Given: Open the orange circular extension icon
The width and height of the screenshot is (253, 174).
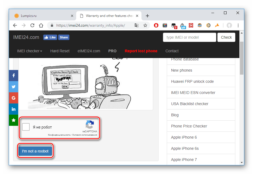Looking at the screenshot, I should click(208, 25).
